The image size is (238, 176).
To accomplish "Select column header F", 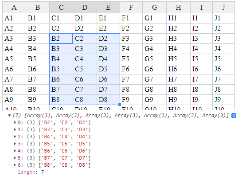I will (x=131, y=7).
